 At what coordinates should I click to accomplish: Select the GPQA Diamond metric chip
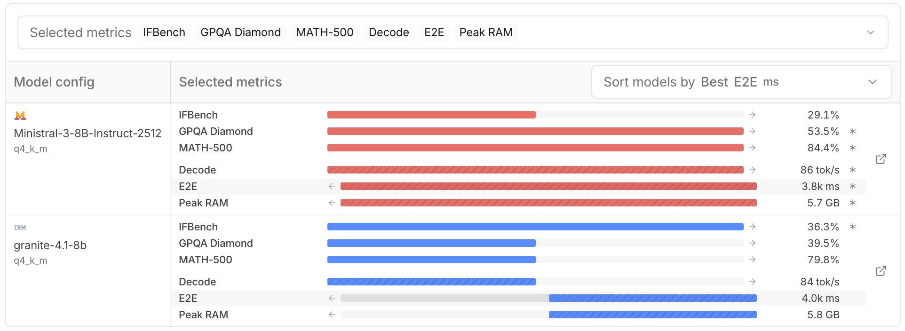click(x=240, y=32)
